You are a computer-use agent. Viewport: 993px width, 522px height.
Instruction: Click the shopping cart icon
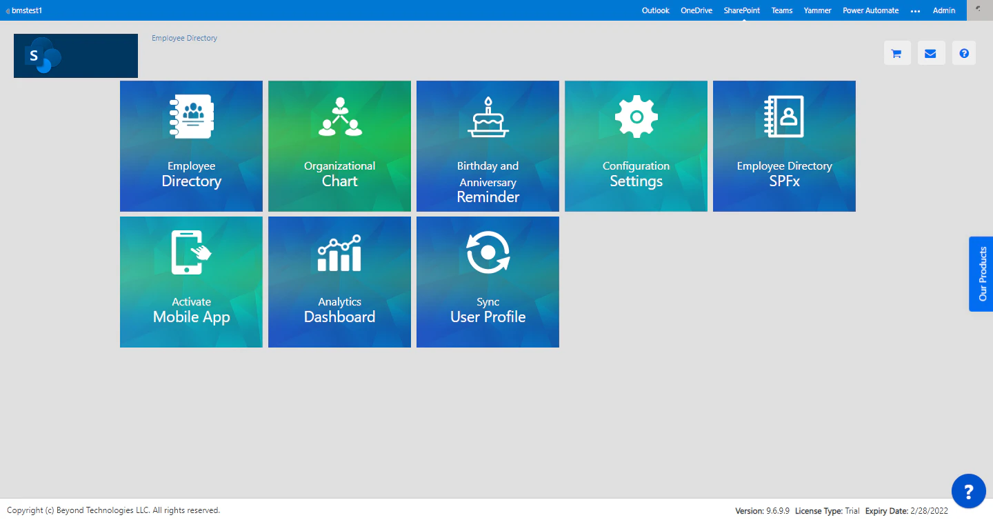[x=897, y=52]
